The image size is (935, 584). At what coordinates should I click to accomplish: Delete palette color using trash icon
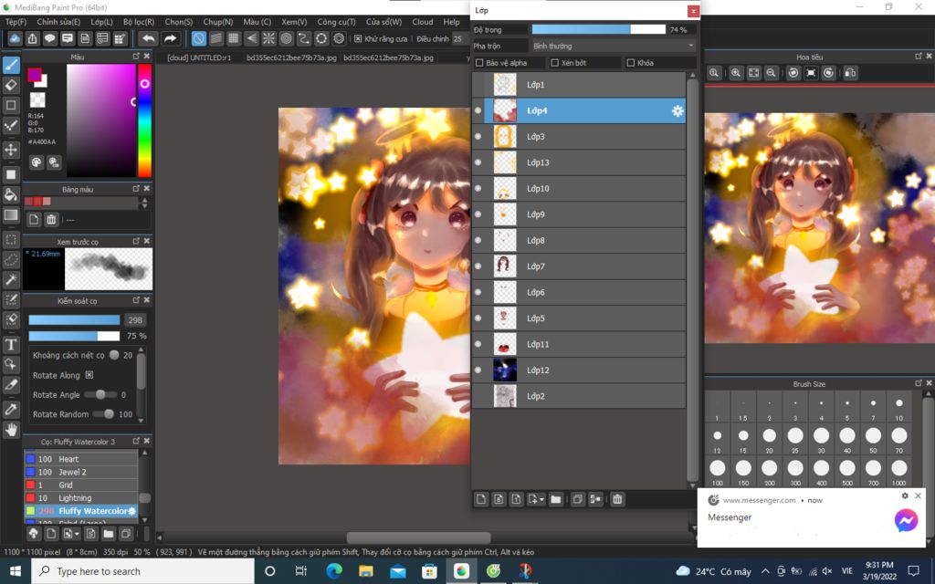51,220
